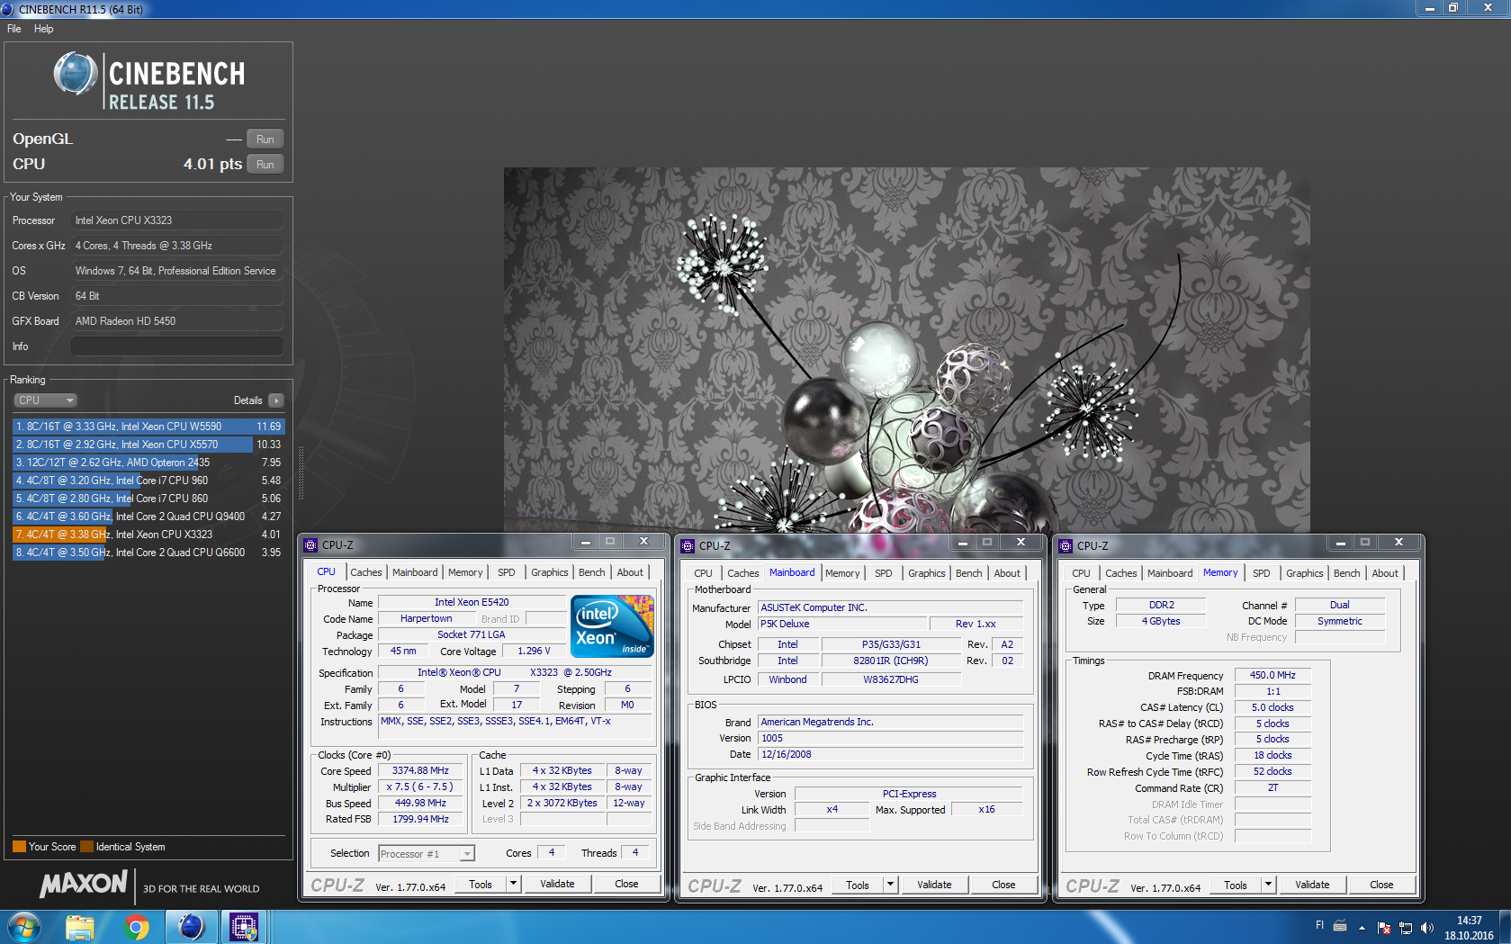Click the Core Speed value 3374.88 MHz
The width and height of the screenshot is (1511, 944).
(x=420, y=771)
